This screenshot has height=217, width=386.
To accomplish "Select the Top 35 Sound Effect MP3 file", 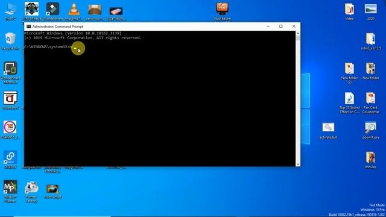I will [x=349, y=102].
